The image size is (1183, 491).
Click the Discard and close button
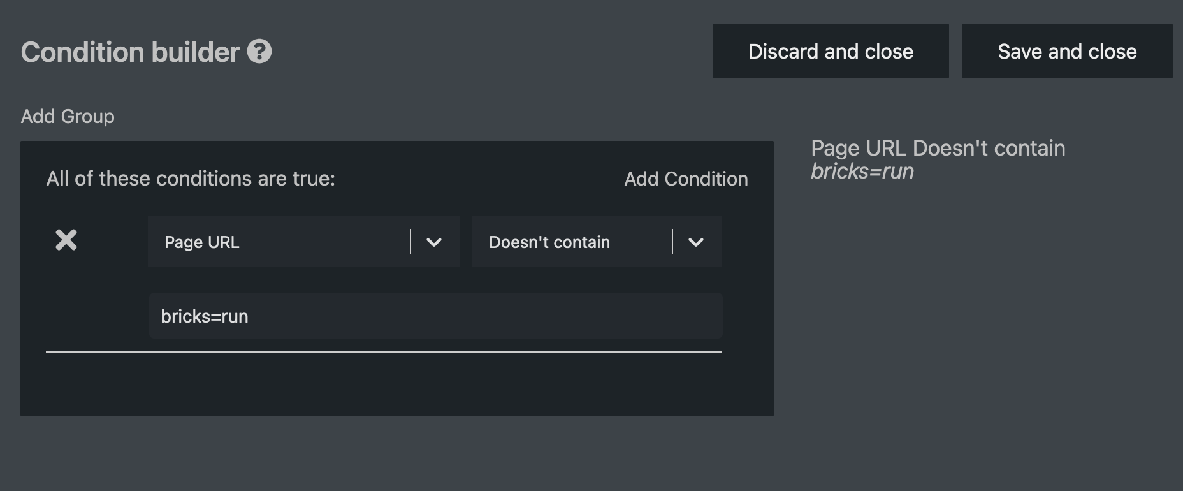click(x=831, y=51)
